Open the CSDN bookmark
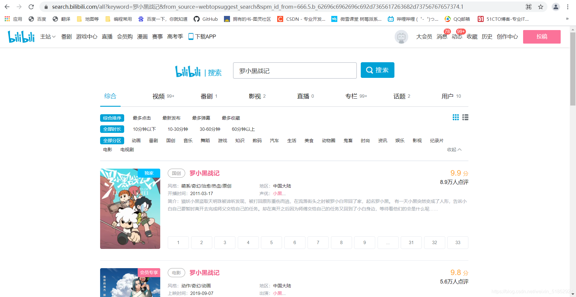This screenshot has height=297, width=576. 301,19
